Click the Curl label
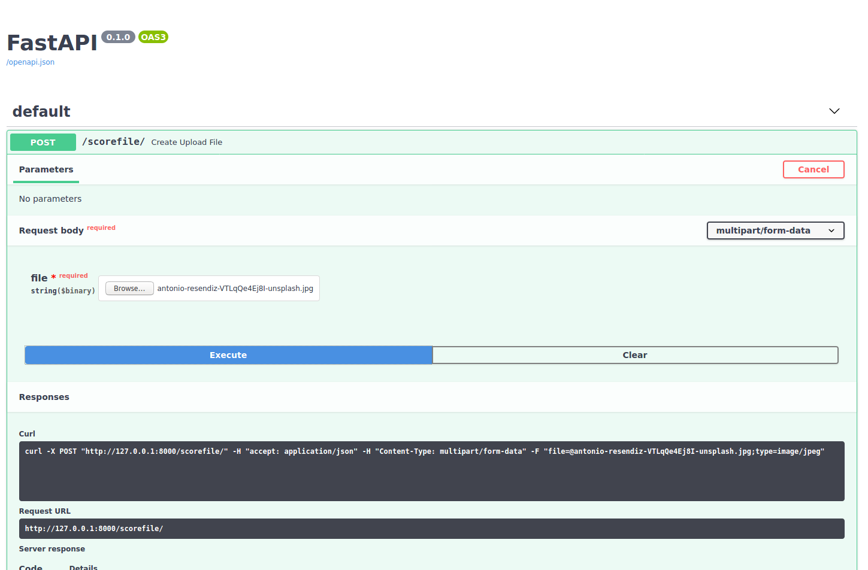The image size is (868, 570). (27, 434)
